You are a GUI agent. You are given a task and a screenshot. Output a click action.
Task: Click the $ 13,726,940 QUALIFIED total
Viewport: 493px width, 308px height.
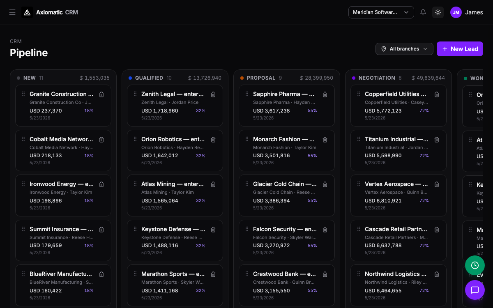(x=205, y=78)
